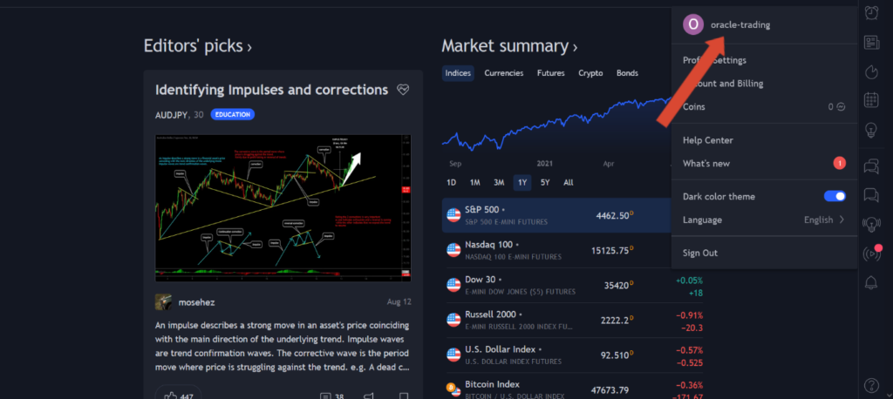
Task: Open the Streams broadcast icon with red dot
Action: [x=871, y=254]
